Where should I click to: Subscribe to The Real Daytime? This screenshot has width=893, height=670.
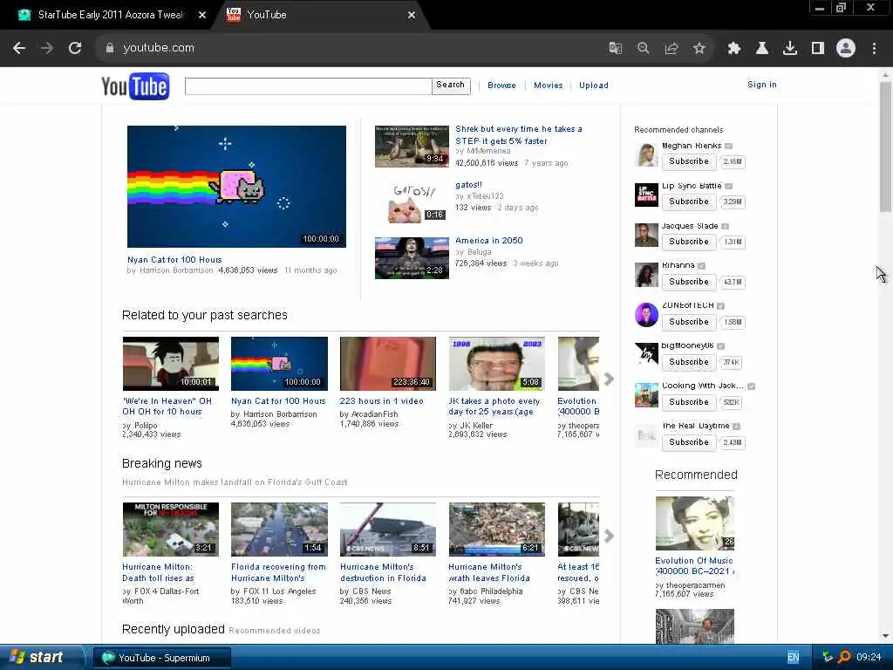click(x=689, y=442)
